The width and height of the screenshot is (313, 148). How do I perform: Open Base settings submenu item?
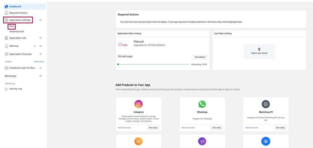pos(12,26)
